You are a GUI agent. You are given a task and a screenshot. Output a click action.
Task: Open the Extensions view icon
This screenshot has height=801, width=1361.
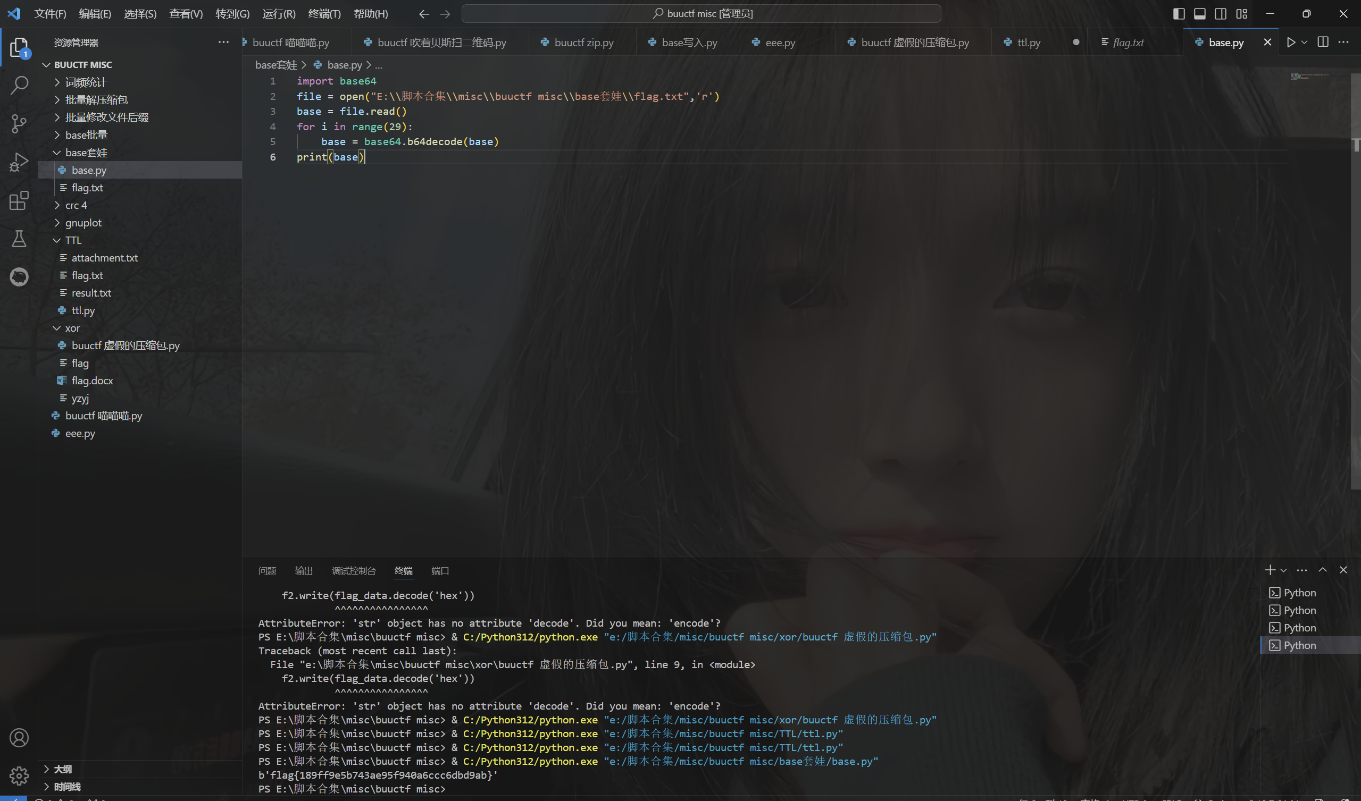tap(19, 200)
